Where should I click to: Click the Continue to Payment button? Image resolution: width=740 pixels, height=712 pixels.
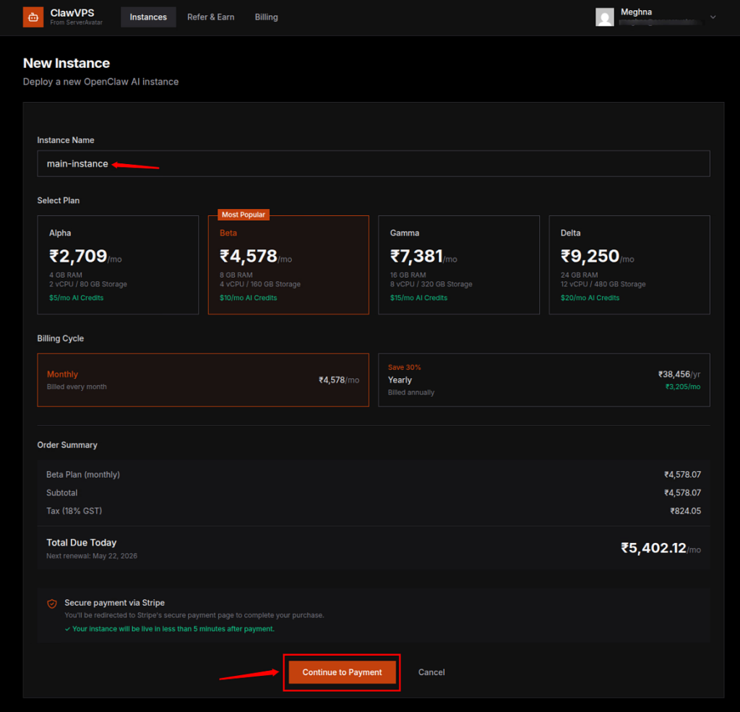tap(341, 672)
